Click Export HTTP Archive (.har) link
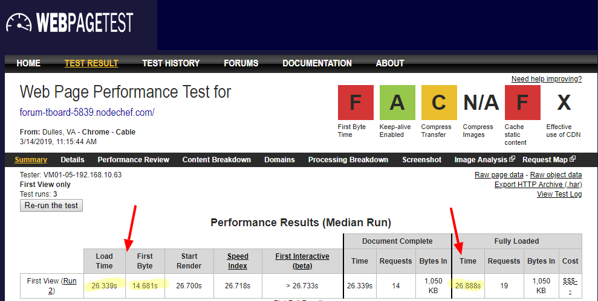The image size is (598, 301). click(538, 185)
